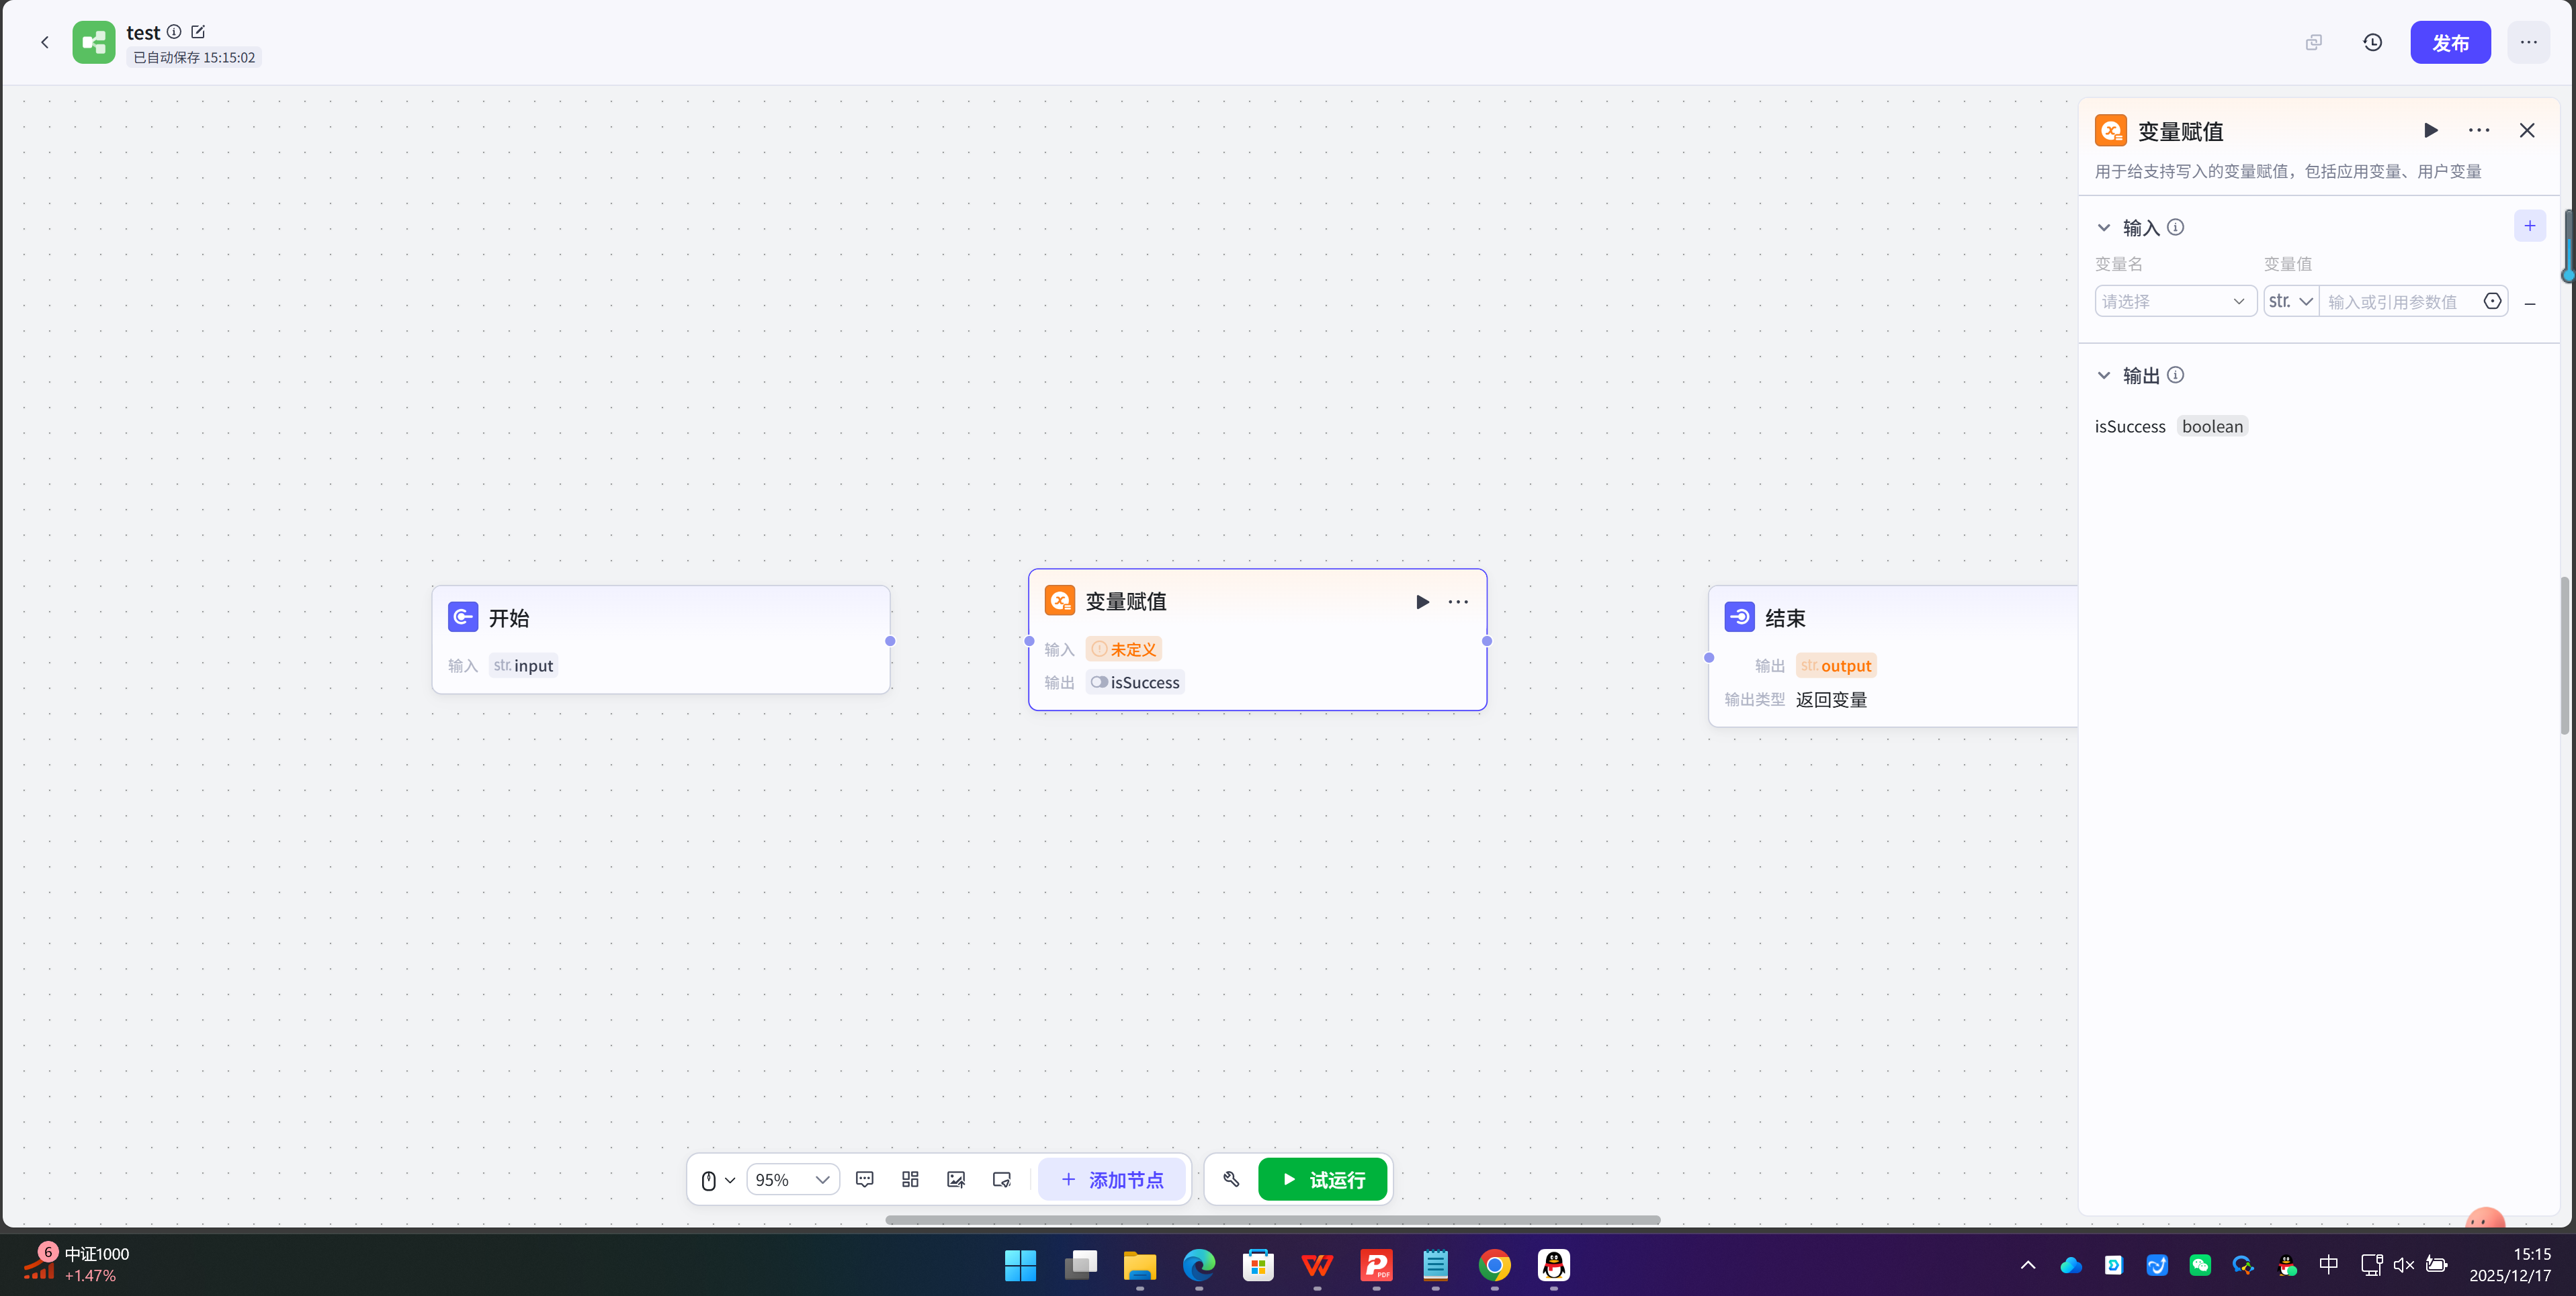The height and width of the screenshot is (1296, 2576).
Task: Click the 输入或引用参数值 input field
Action: pyautogui.click(x=2400, y=301)
